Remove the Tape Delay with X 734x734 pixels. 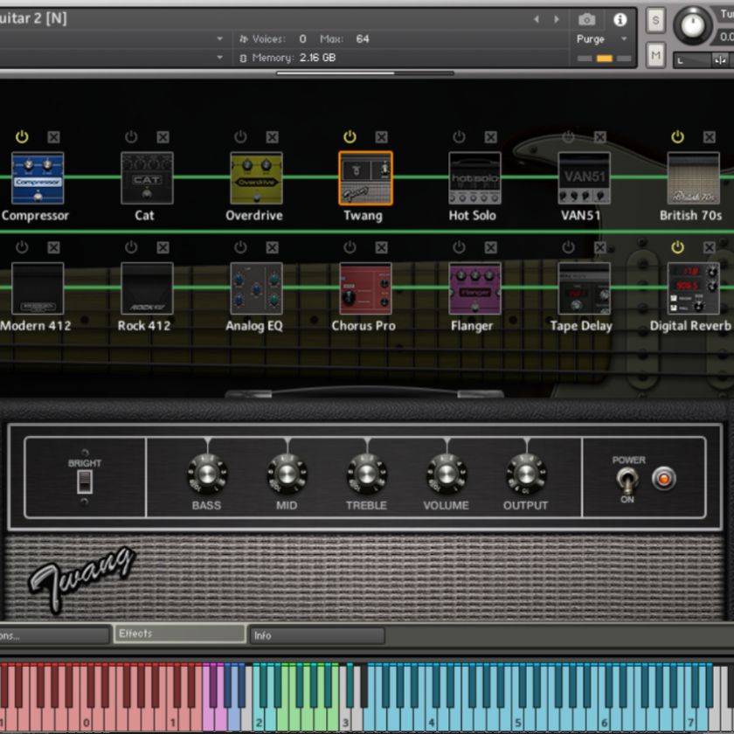click(x=600, y=247)
